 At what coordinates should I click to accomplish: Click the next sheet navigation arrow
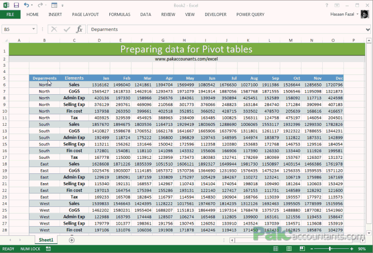point(20,240)
